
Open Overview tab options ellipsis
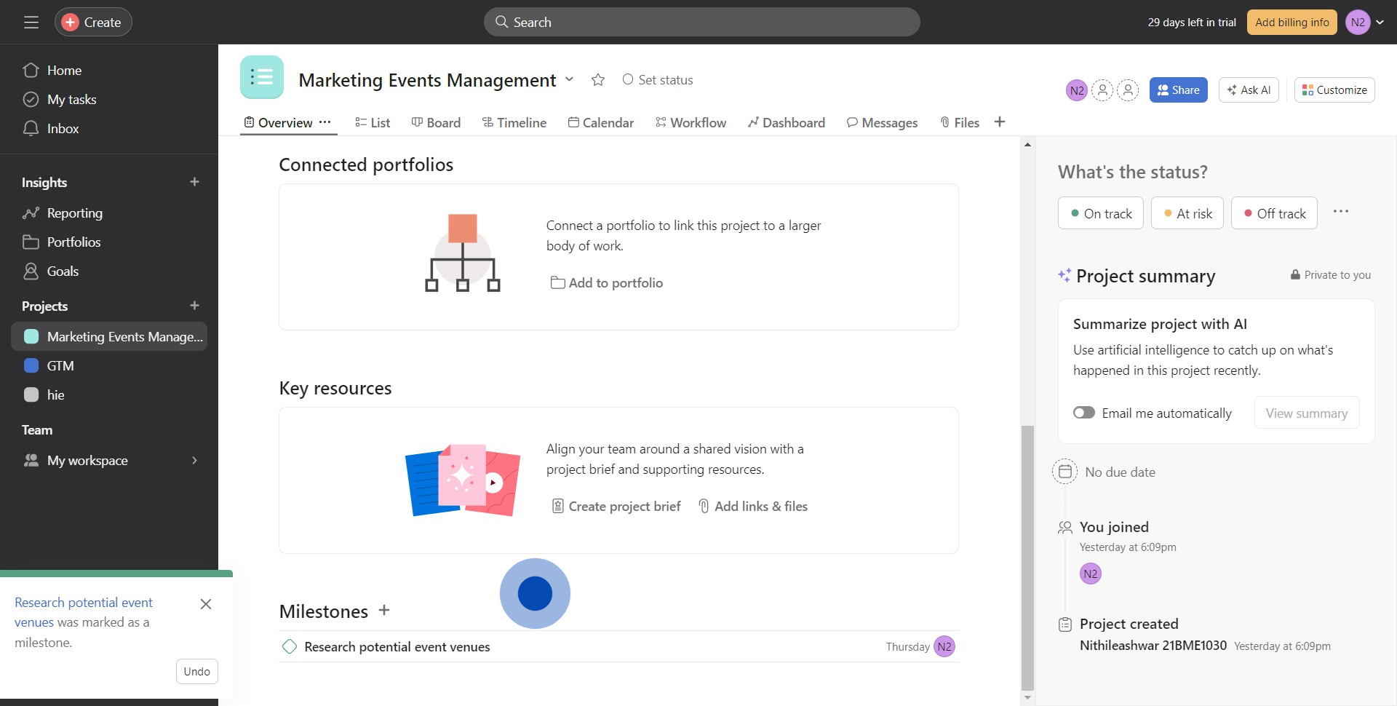pyautogui.click(x=325, y=122)
